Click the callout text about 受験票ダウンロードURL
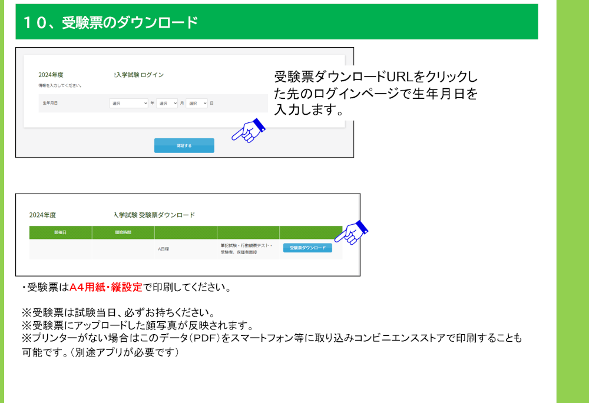589x403 pixels. 375,93
